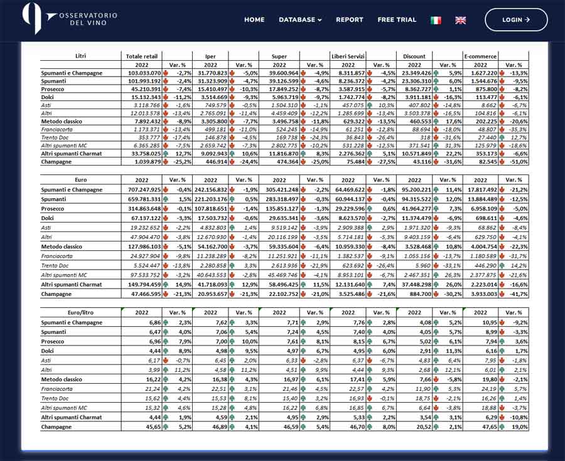Click green arrow beside Liberi Servizi litres 457.075
Screen dimensions: 565x461
(369, 105)
